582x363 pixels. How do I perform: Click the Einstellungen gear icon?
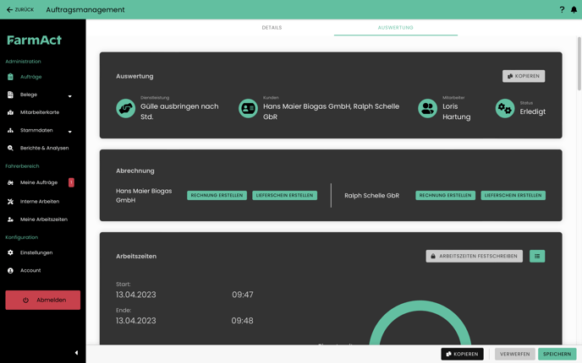(x=10, y=252)
